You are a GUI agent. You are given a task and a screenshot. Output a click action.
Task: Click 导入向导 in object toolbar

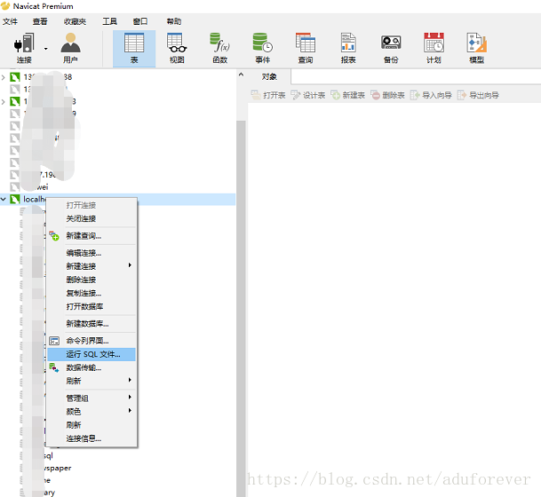[431, 95]
